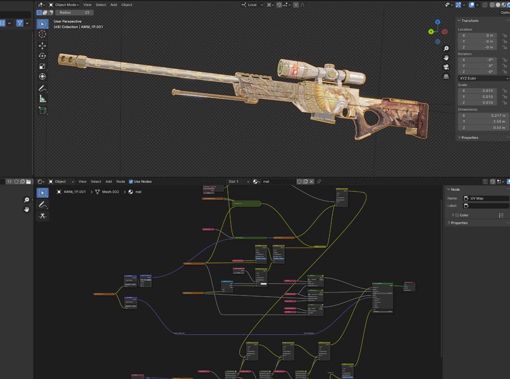This screenshot has width=510, height=379.
Task: Uncheck the Use Nodes checkbox
Action: pos(131,182)
